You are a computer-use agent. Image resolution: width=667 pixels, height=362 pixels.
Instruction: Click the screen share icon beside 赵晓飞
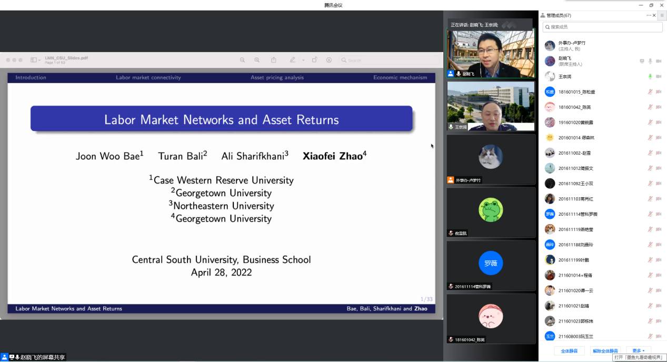[642, 61]
